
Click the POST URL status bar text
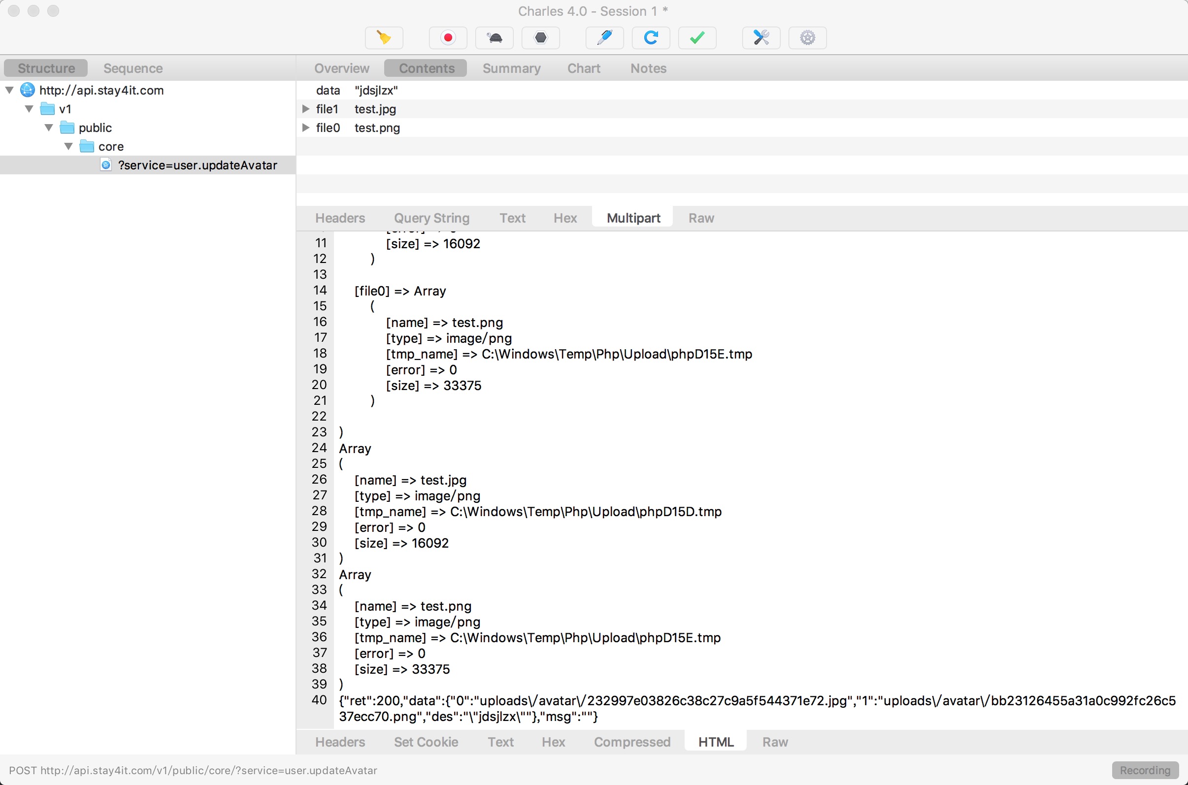[193, 771]
